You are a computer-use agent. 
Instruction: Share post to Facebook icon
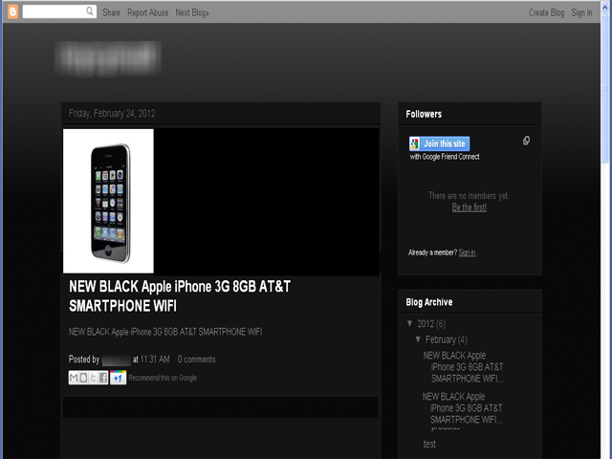click(x=103, y=378)
